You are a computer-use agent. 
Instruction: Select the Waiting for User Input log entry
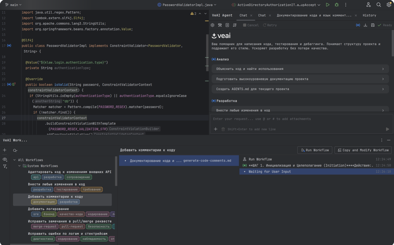(317, 172)
